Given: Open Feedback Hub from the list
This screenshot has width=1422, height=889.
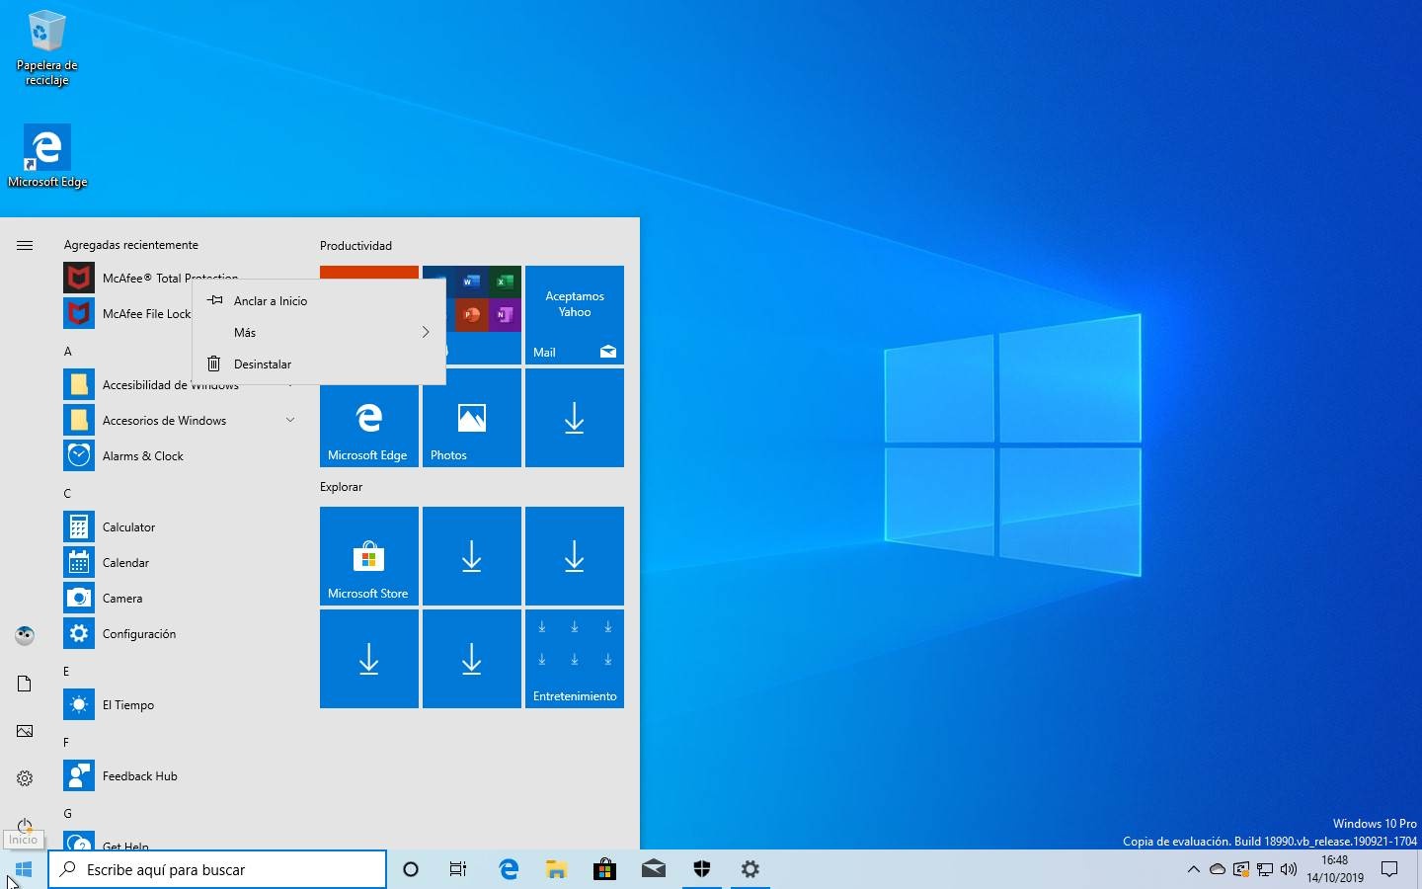Looking at the screenshot, I should 182,775.
